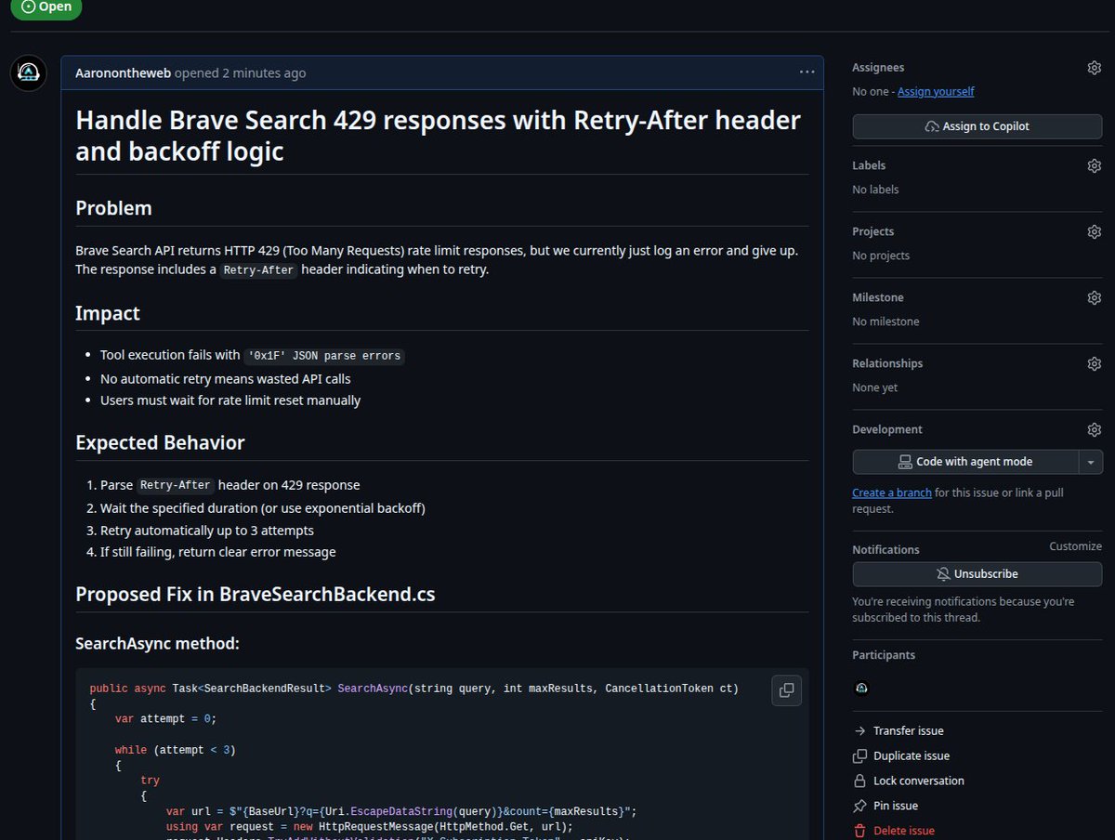Image resolution: width=1115 pixels, height=840 pixels.
Task: Click the Impact heading
Action: pyautogui.click(x=108, y=313)
